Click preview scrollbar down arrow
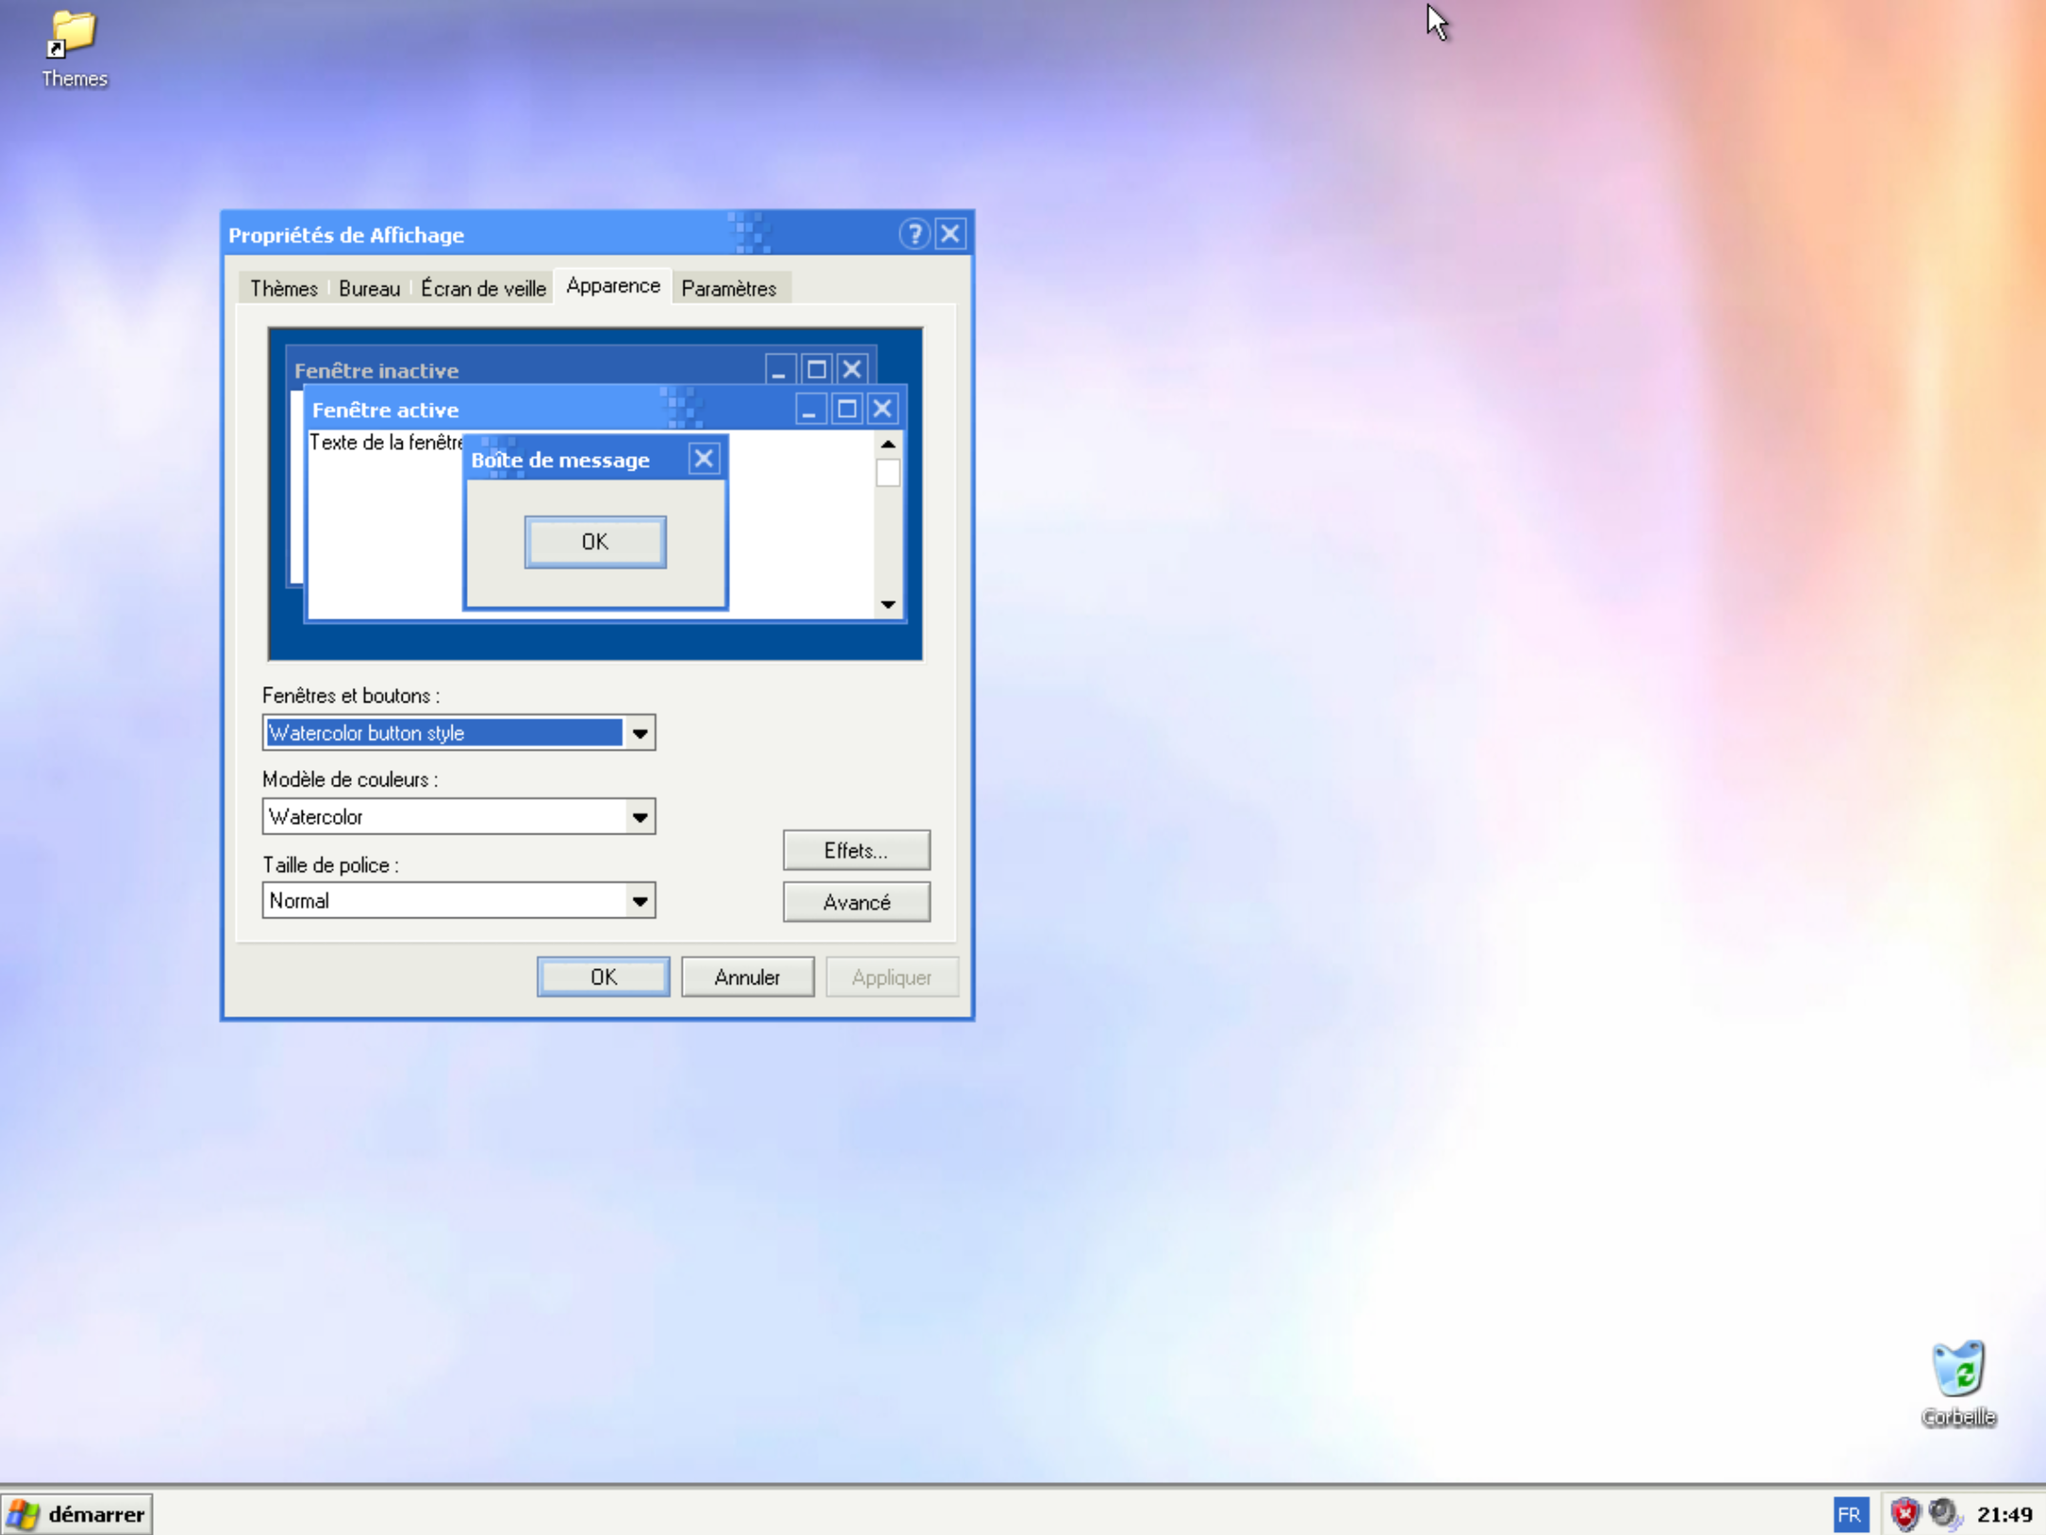 click(887, 604)
